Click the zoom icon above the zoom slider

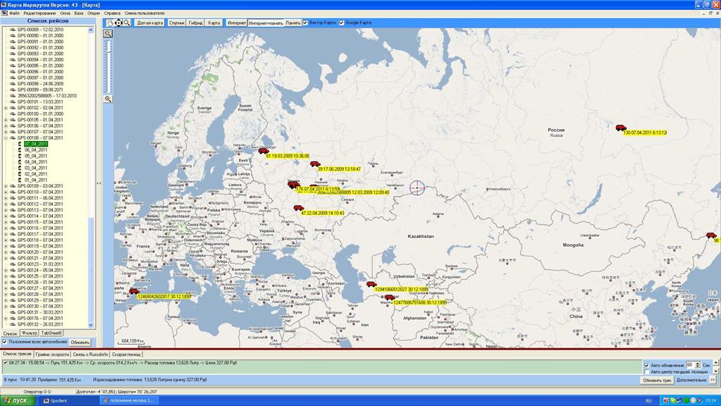(108, 34)
